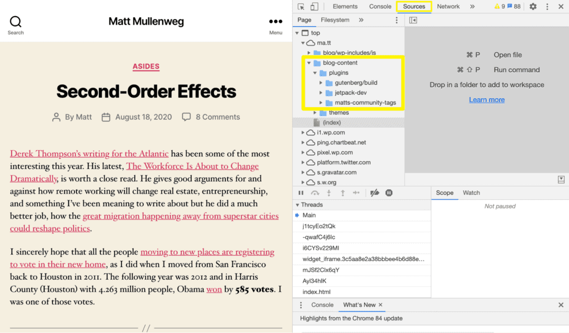Viewport: 569px width, 333px height.
Task: Activate the inspect element picker
Action: point(301,7)
